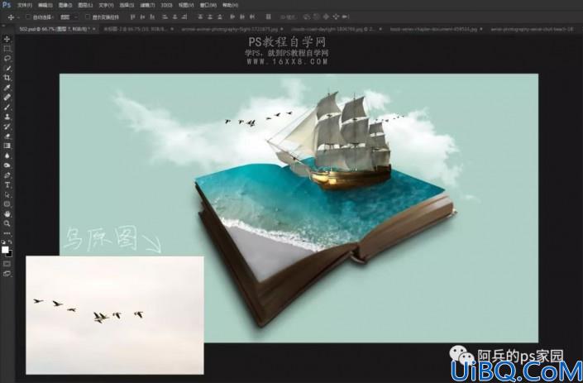Select the History Brush tool
The width and height of the screenshot is (583, 383).
pos(7,127)
